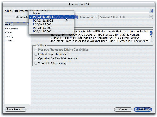The width and height of the screenshot is (157, 117).
Task: Click the Save PDF button
Action: tap(143, 110)
